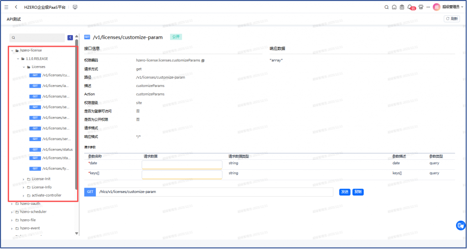Click the 刷新 refresh button

pos(451,19)
